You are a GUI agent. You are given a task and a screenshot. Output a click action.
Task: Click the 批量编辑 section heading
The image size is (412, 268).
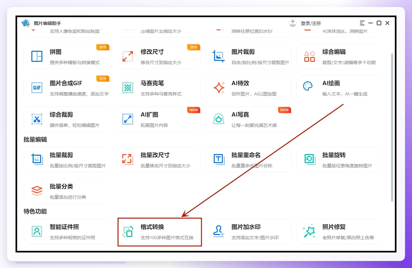[x=35, y=140]
